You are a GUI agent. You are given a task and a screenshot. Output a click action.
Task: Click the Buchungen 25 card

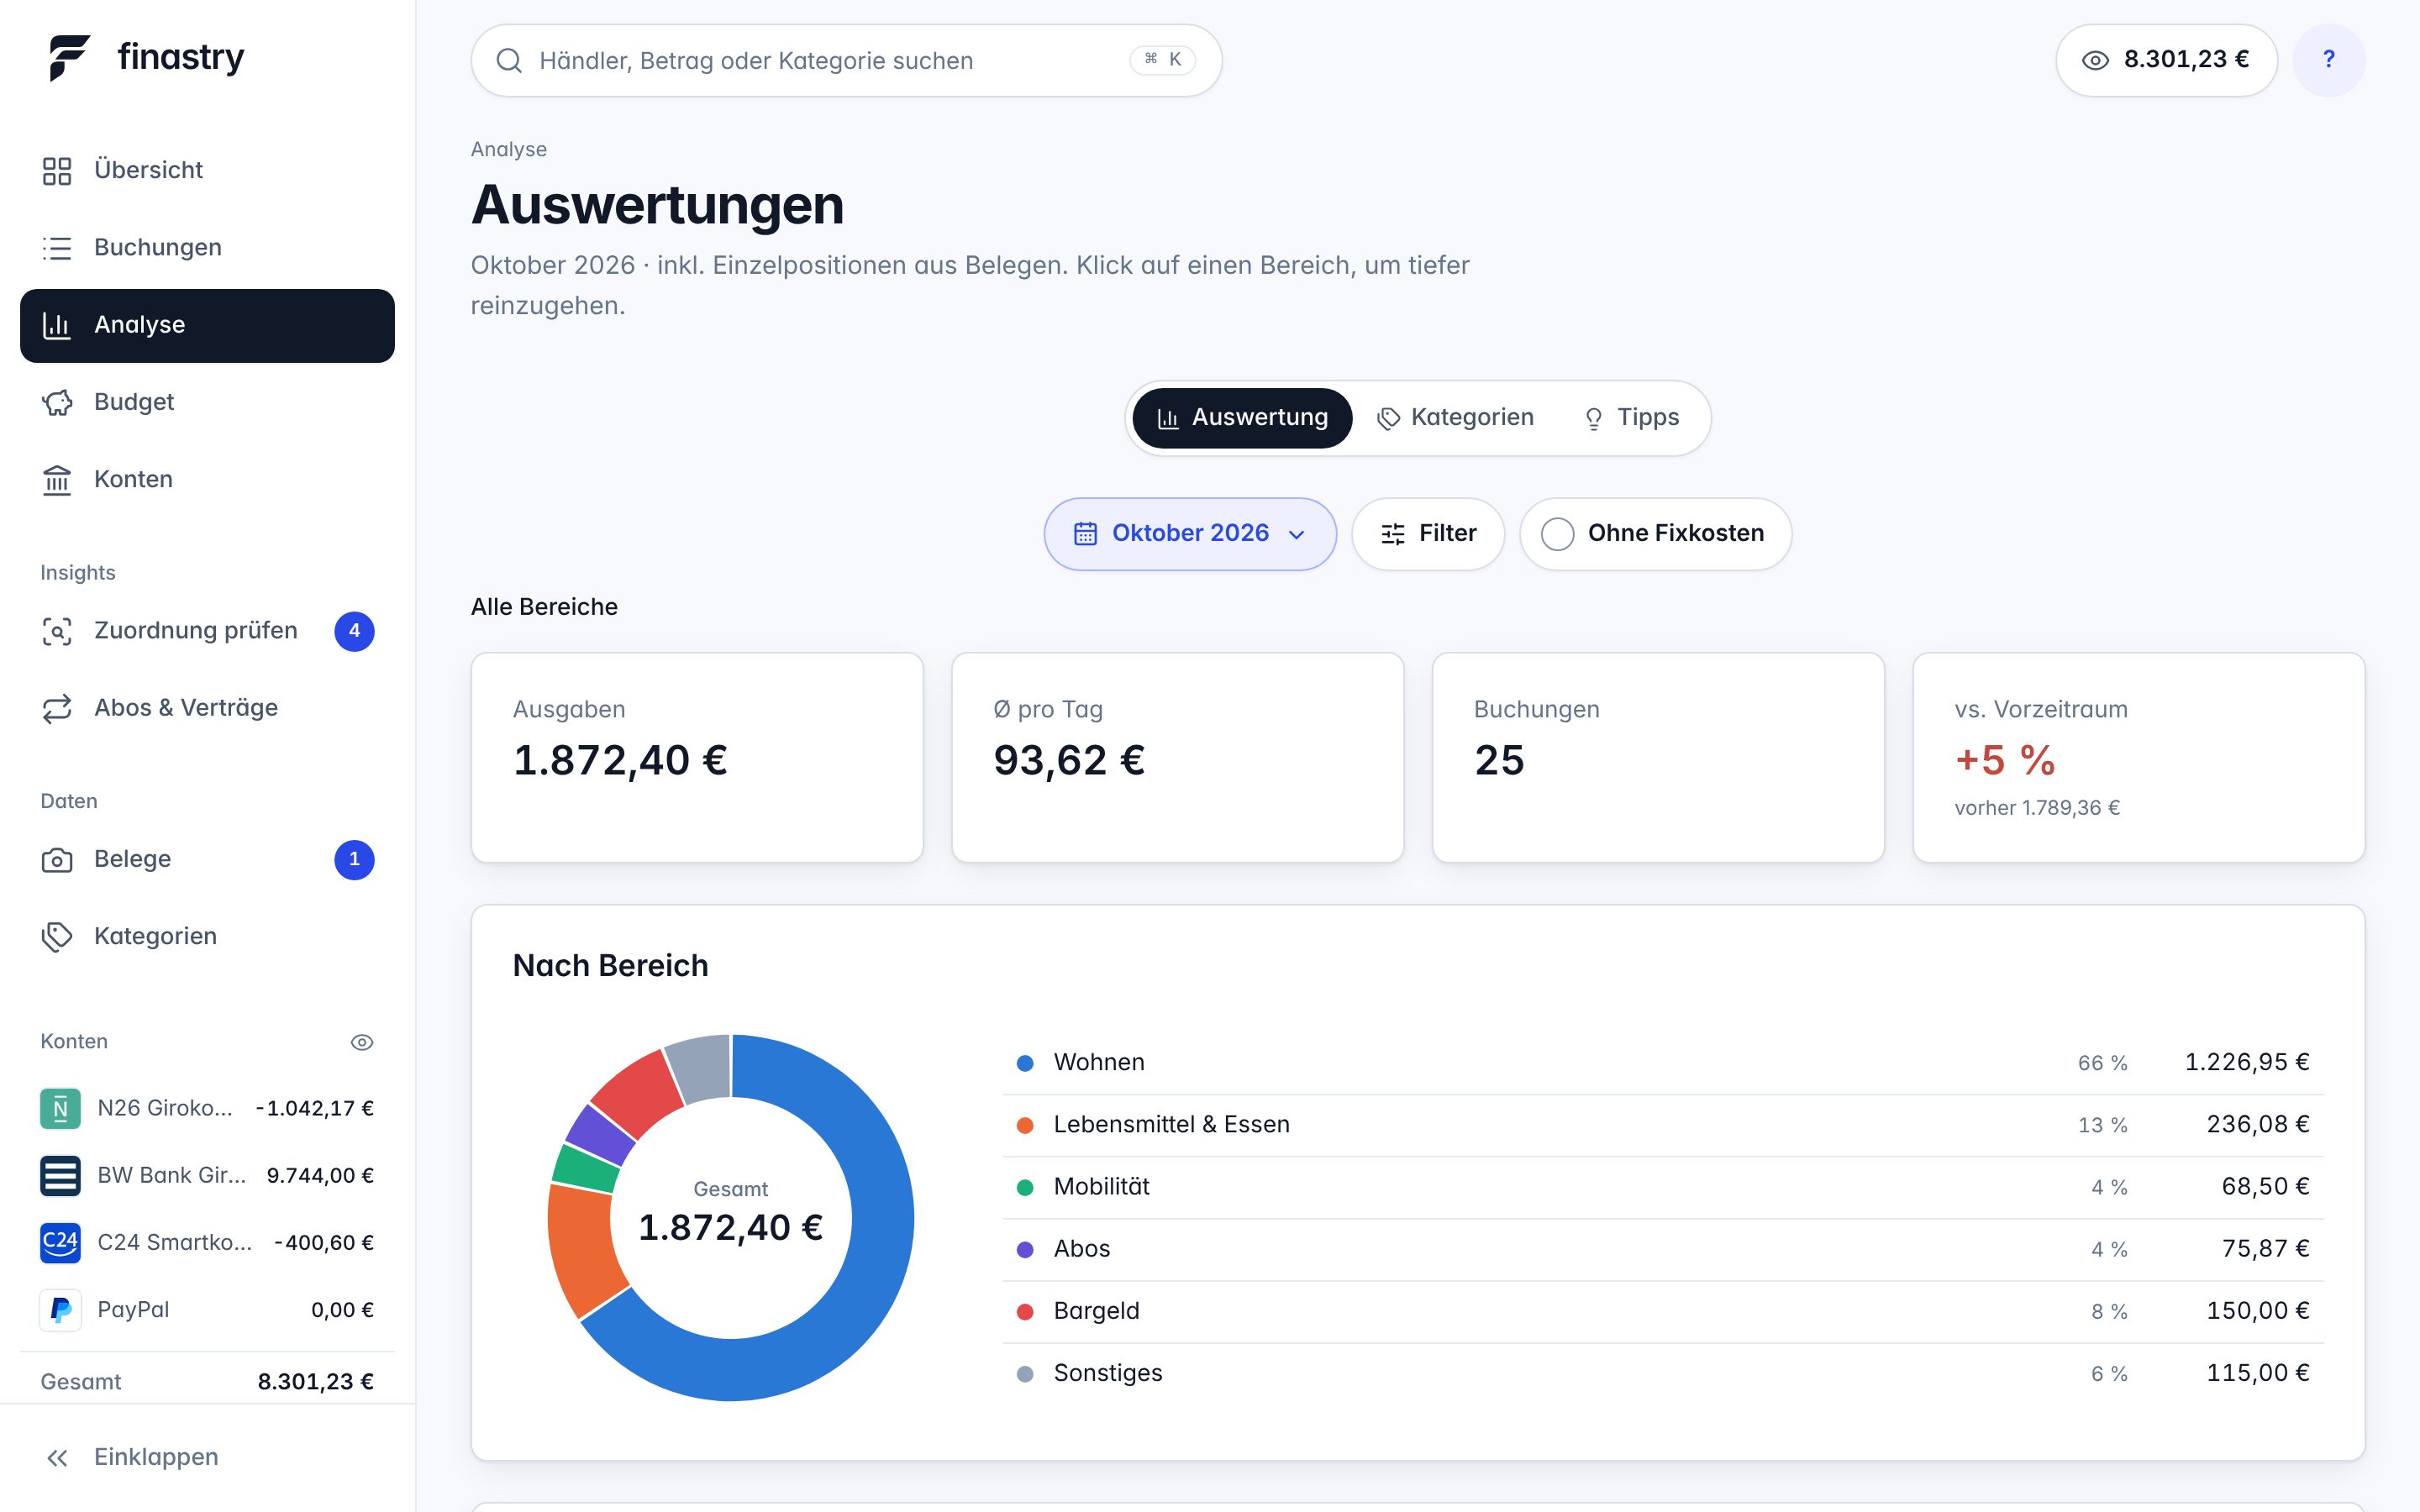click(1658, 758)
